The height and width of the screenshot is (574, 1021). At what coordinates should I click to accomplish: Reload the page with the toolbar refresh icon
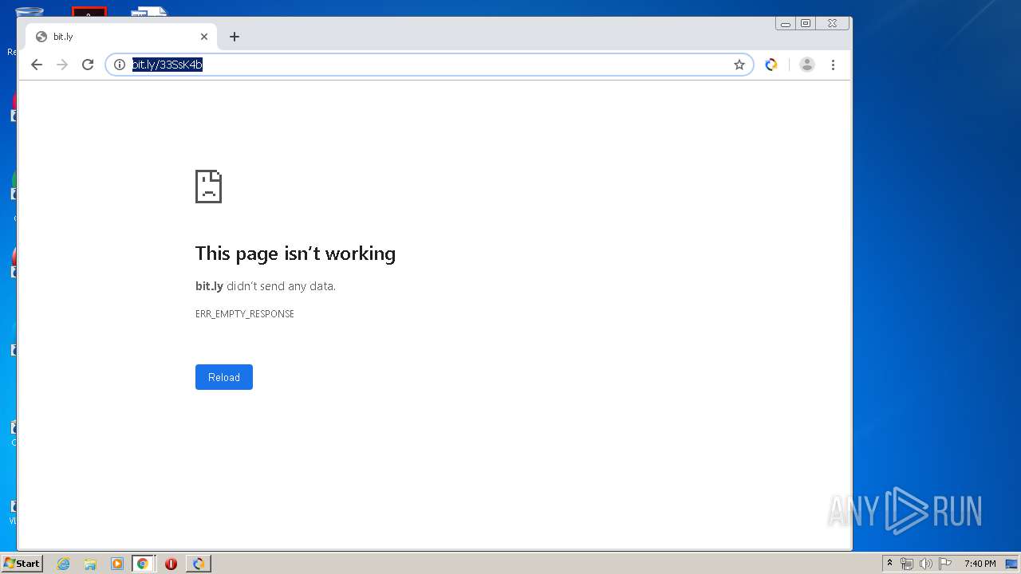click(x=88, y=65)
